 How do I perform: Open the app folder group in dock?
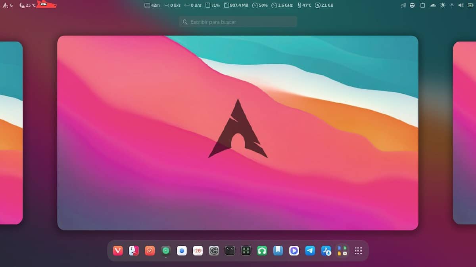click(342, 250)
